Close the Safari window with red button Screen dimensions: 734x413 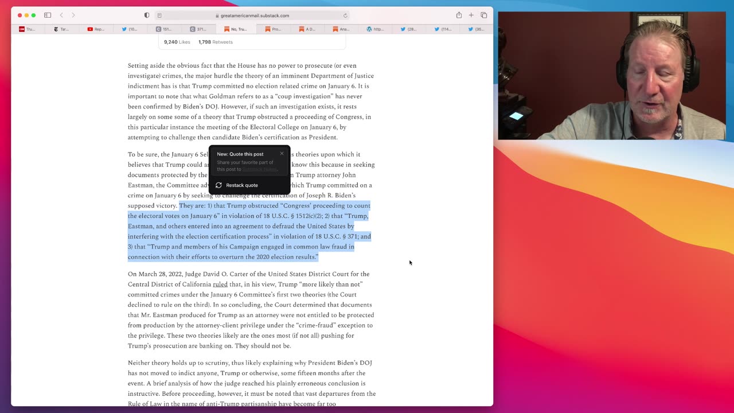[19, 15]
